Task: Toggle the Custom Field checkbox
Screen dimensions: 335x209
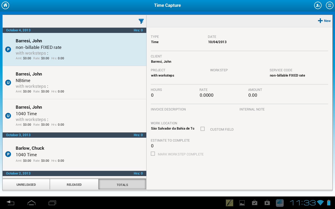Action: (203, 129)
